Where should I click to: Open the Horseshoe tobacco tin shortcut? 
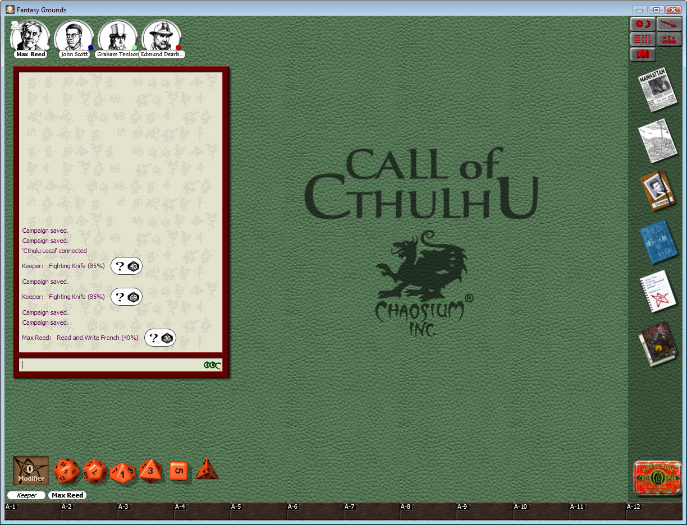657,477
